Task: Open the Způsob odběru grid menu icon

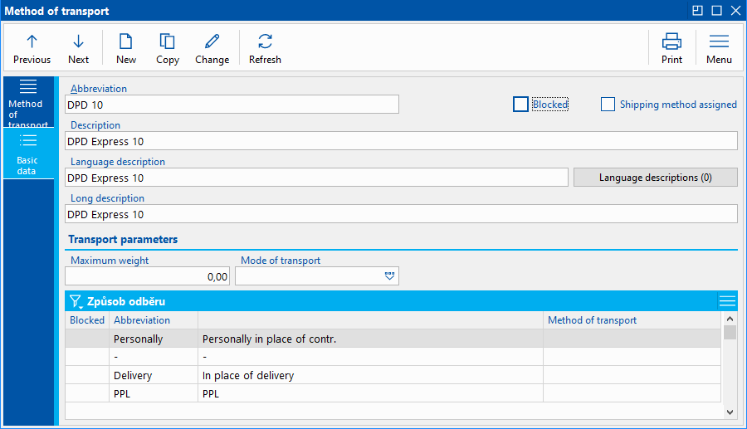Action: click(x=727, y=301)
